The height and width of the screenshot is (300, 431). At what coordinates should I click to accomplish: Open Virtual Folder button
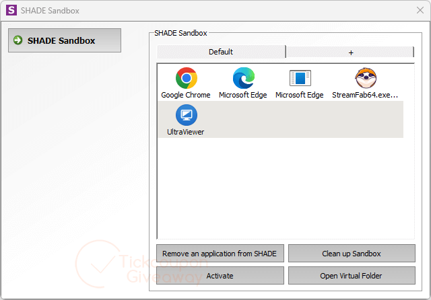click(x=352, y=276)
